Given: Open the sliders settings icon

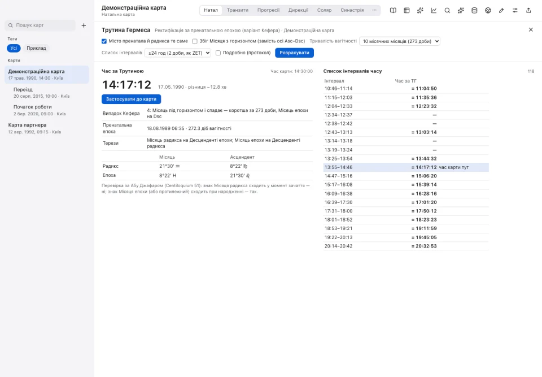Looking at the screenshot, I should (515, 10).
